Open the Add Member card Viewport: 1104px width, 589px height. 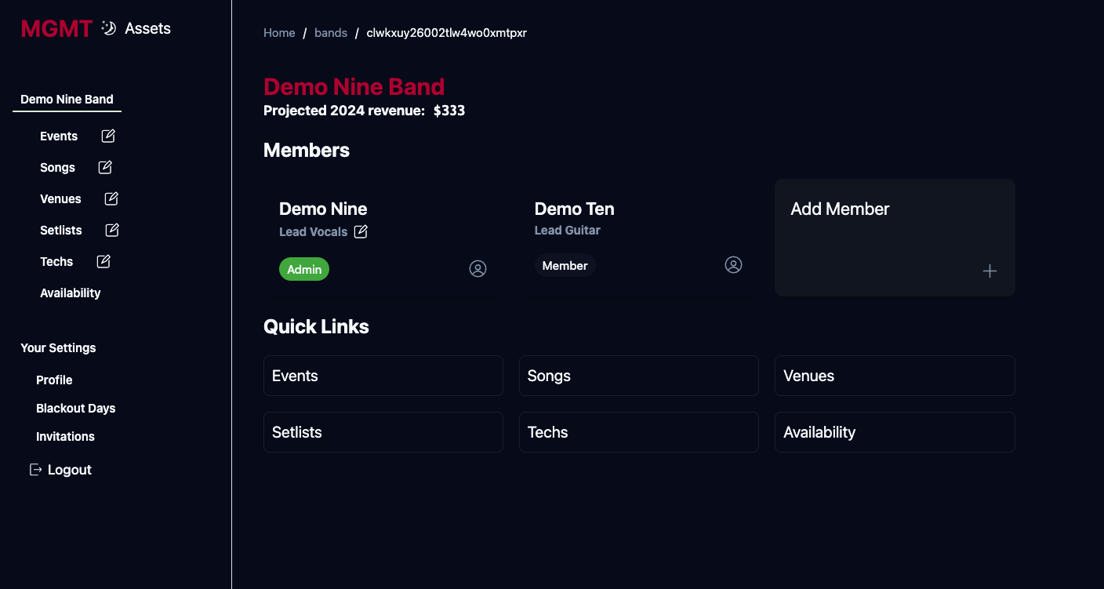[895, 238]
